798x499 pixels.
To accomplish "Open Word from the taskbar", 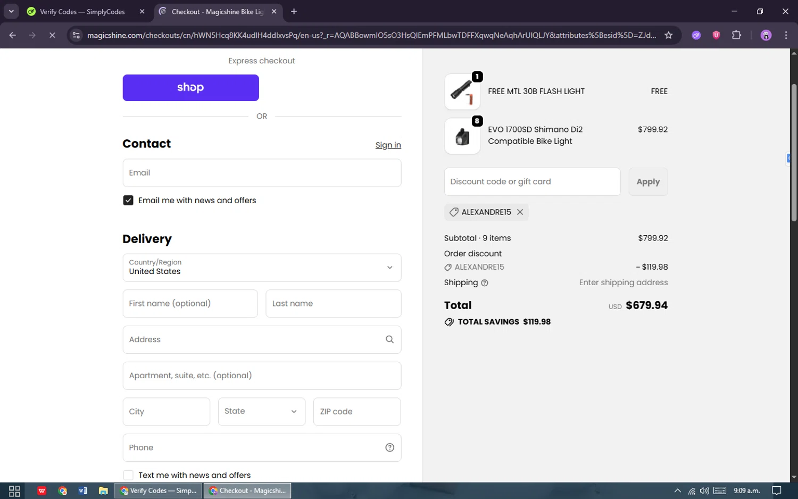I will [83, 490].
